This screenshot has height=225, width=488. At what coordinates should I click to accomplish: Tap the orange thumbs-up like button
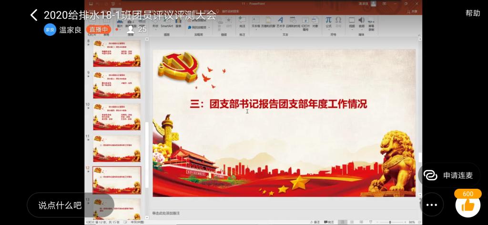coord(468,205)
